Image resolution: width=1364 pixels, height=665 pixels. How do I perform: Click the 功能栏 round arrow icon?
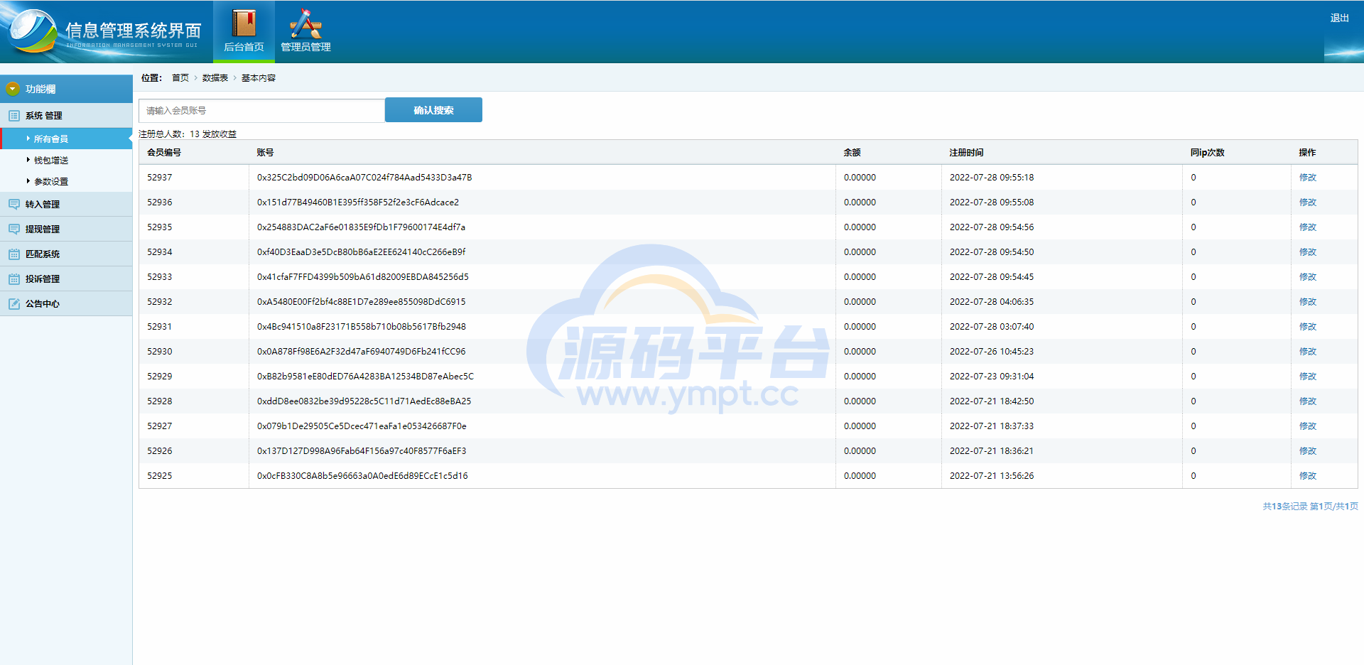(13, 89)
